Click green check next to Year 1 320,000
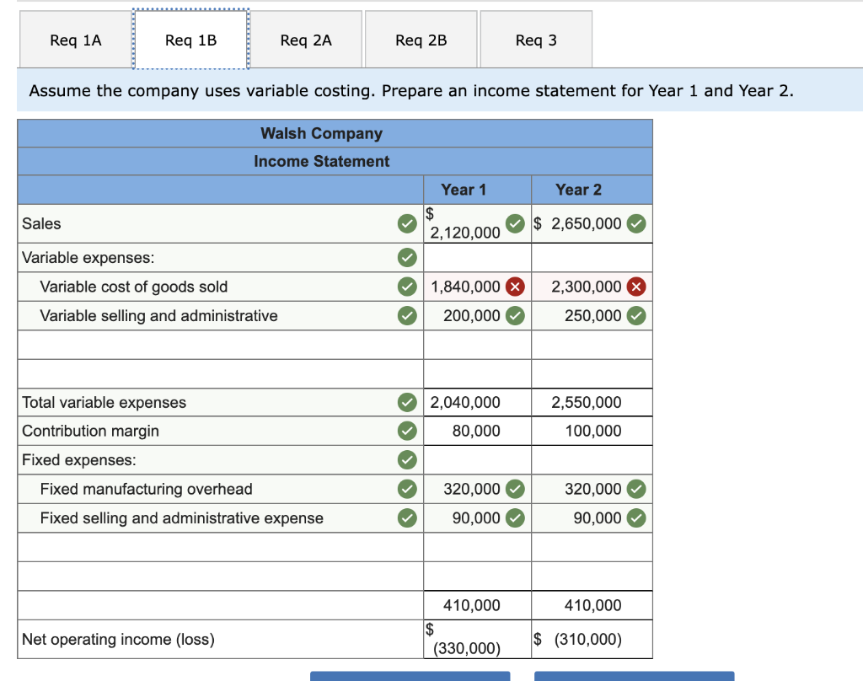863x681 pixels. [515, 489]
